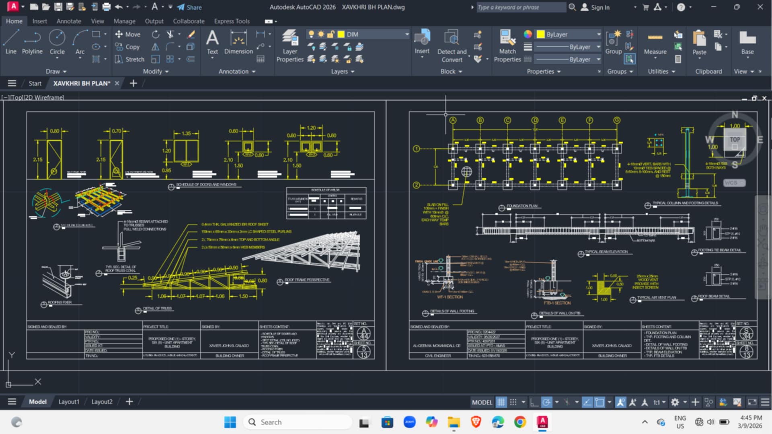The height and width of the screenshot is (434, 772).
Task: Switch to the Annotate ribbon tab
Action: (69, 21)
